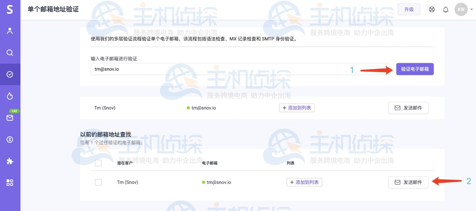The width and height of the screenshot is (476, 211).
Task: Open the search magnifier icon in sidebar
Action: click(x=10, y=53)
